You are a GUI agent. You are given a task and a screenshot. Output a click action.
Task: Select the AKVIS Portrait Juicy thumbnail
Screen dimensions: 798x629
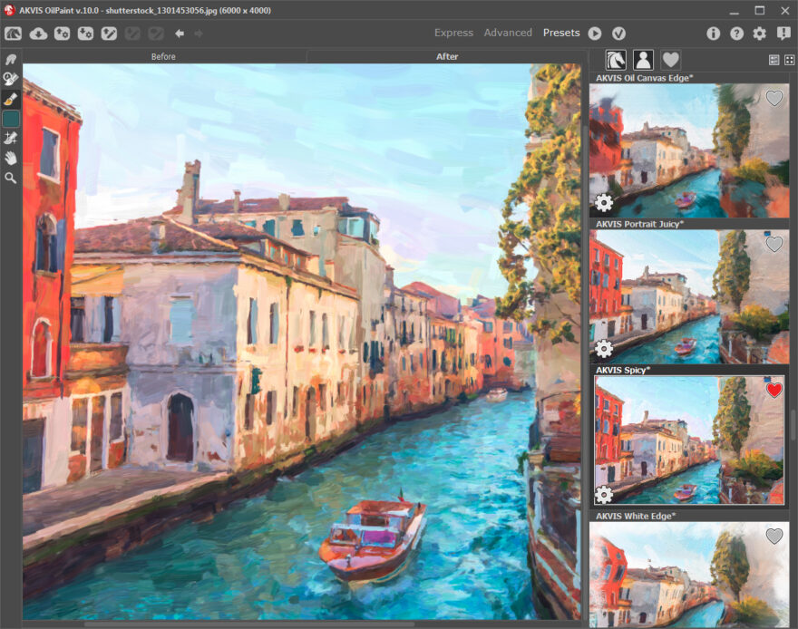[x=689, y=297]
